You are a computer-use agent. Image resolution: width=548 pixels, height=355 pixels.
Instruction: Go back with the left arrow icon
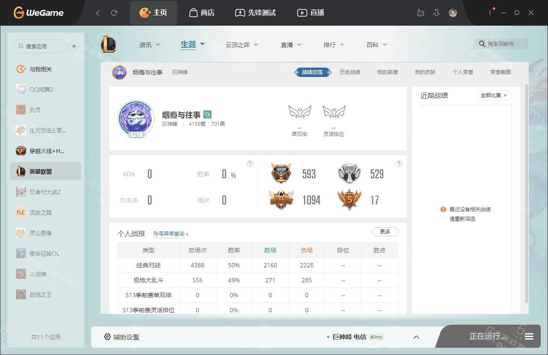[x=98, y=13]
